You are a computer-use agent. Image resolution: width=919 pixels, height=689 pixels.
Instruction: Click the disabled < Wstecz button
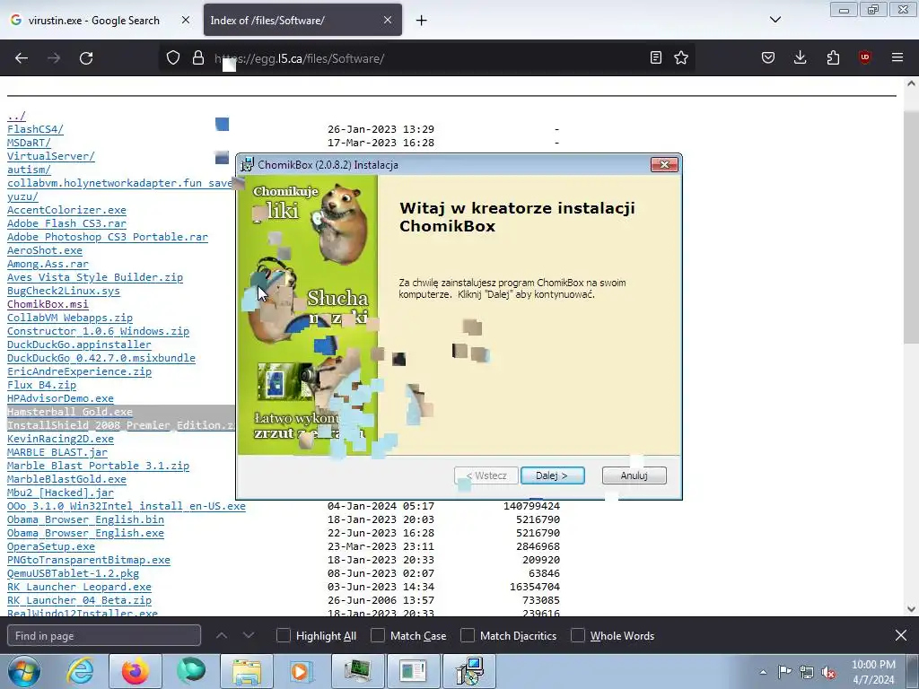point(486,475)
